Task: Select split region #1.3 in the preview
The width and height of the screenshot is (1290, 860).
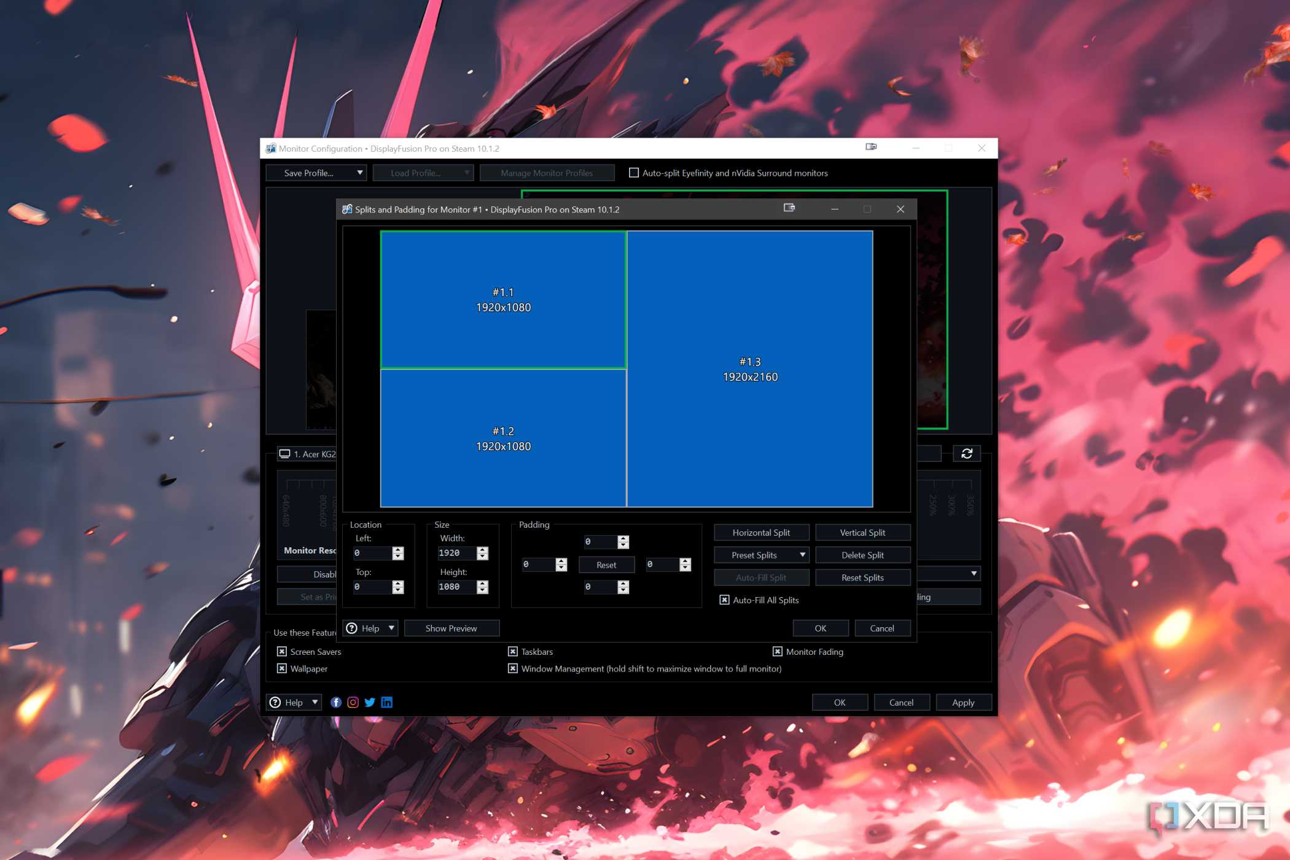Action: (750, 369)
